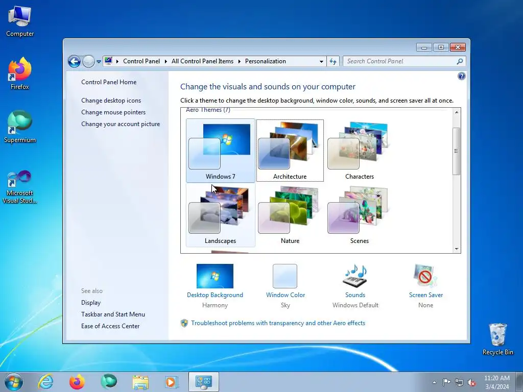Viewport: 523px width, 392px height.
Task: Show hidden system tray icons
Action: [434, 382]
